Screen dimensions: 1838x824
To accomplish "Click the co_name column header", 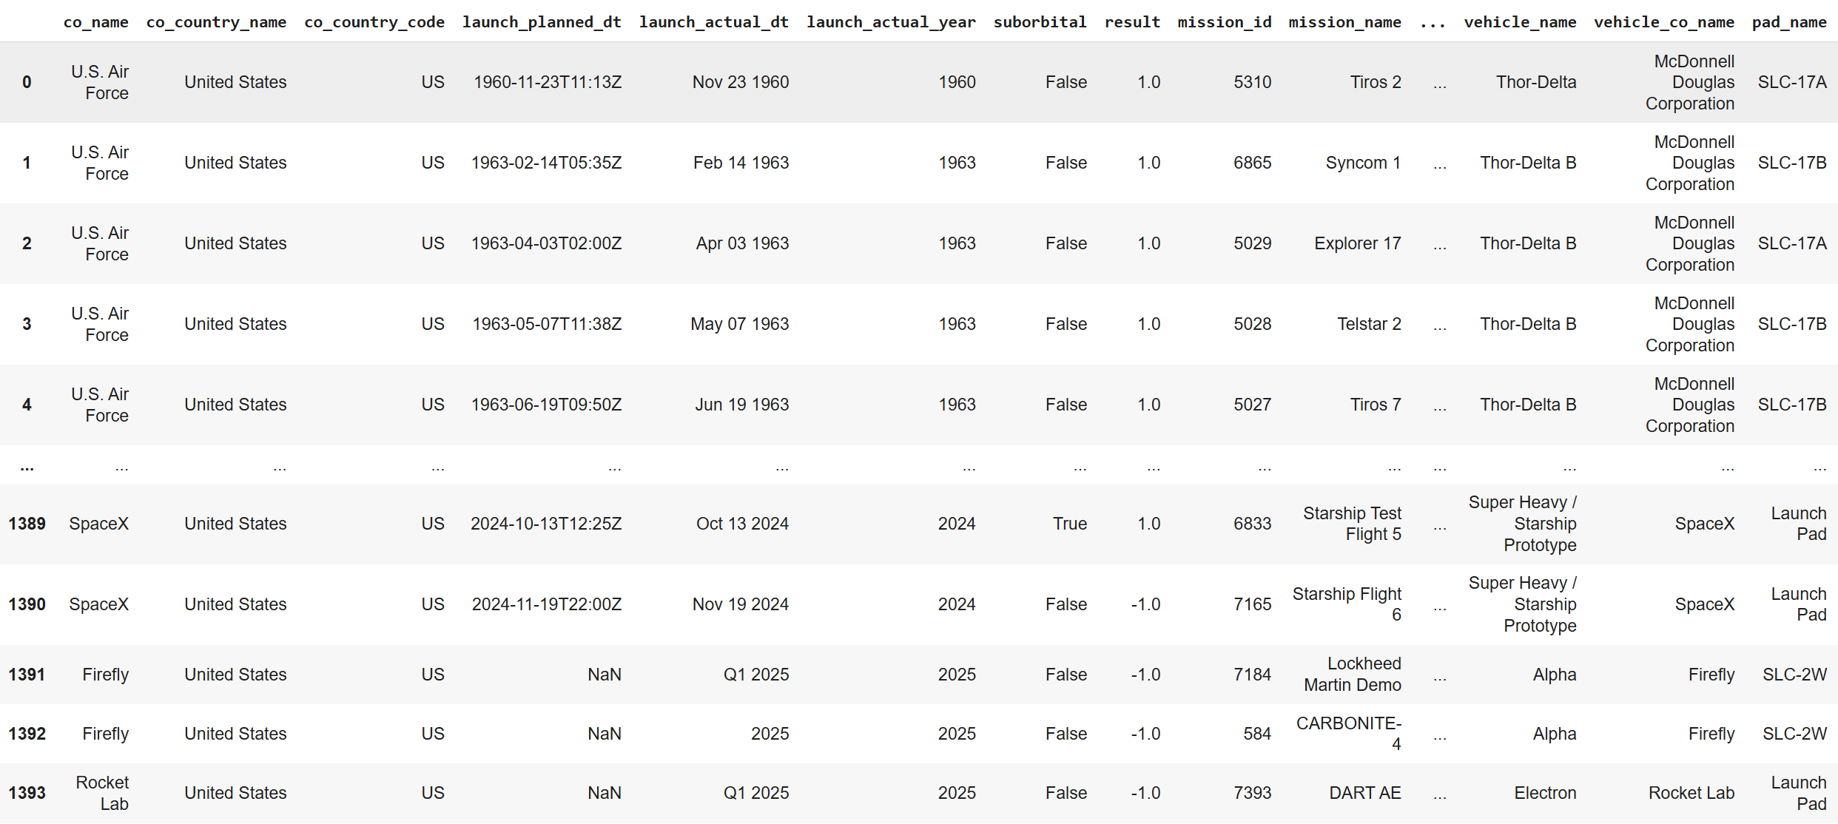I will click(95, 22).
